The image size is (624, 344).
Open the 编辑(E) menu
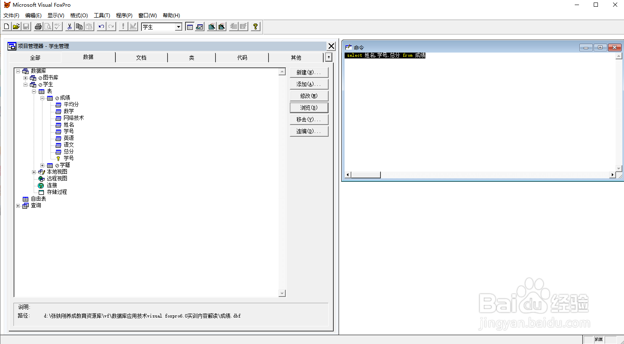(x=33, y=16)
